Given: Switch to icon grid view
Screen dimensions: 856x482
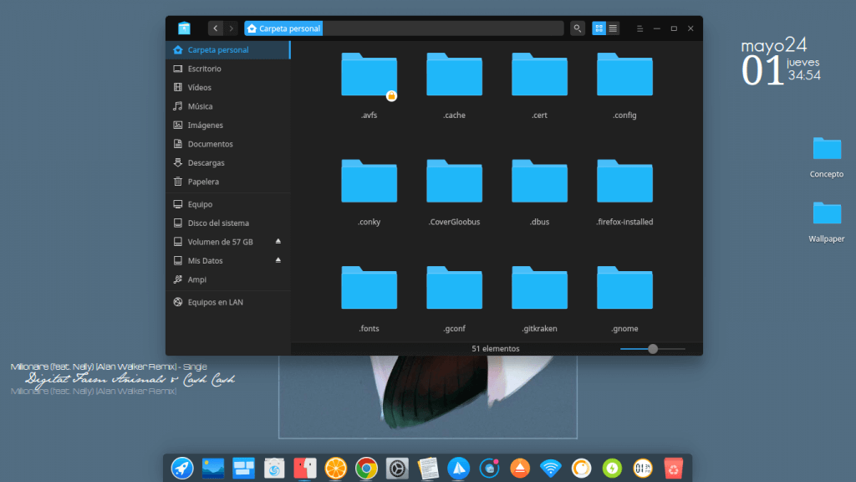Looking at the screenshot, I should coord(599,28).
